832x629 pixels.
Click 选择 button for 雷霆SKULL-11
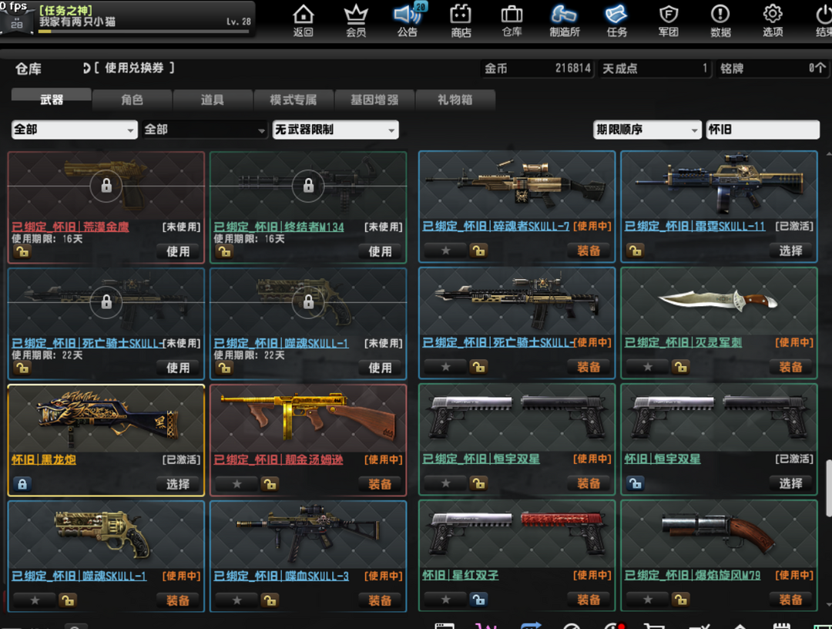coord(790,251)
